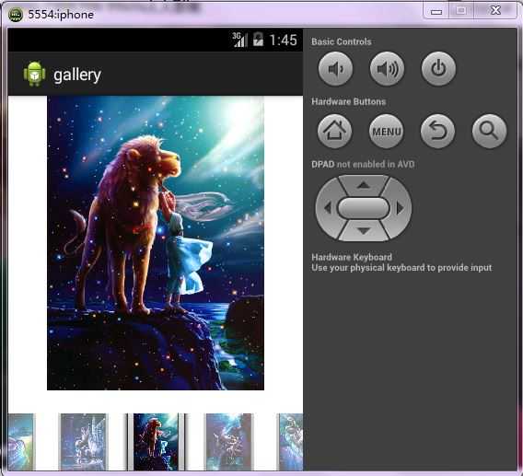Tap the Back hardware button

437,131
